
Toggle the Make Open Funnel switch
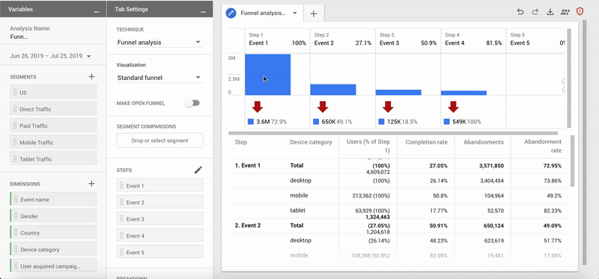click(192, 103)
